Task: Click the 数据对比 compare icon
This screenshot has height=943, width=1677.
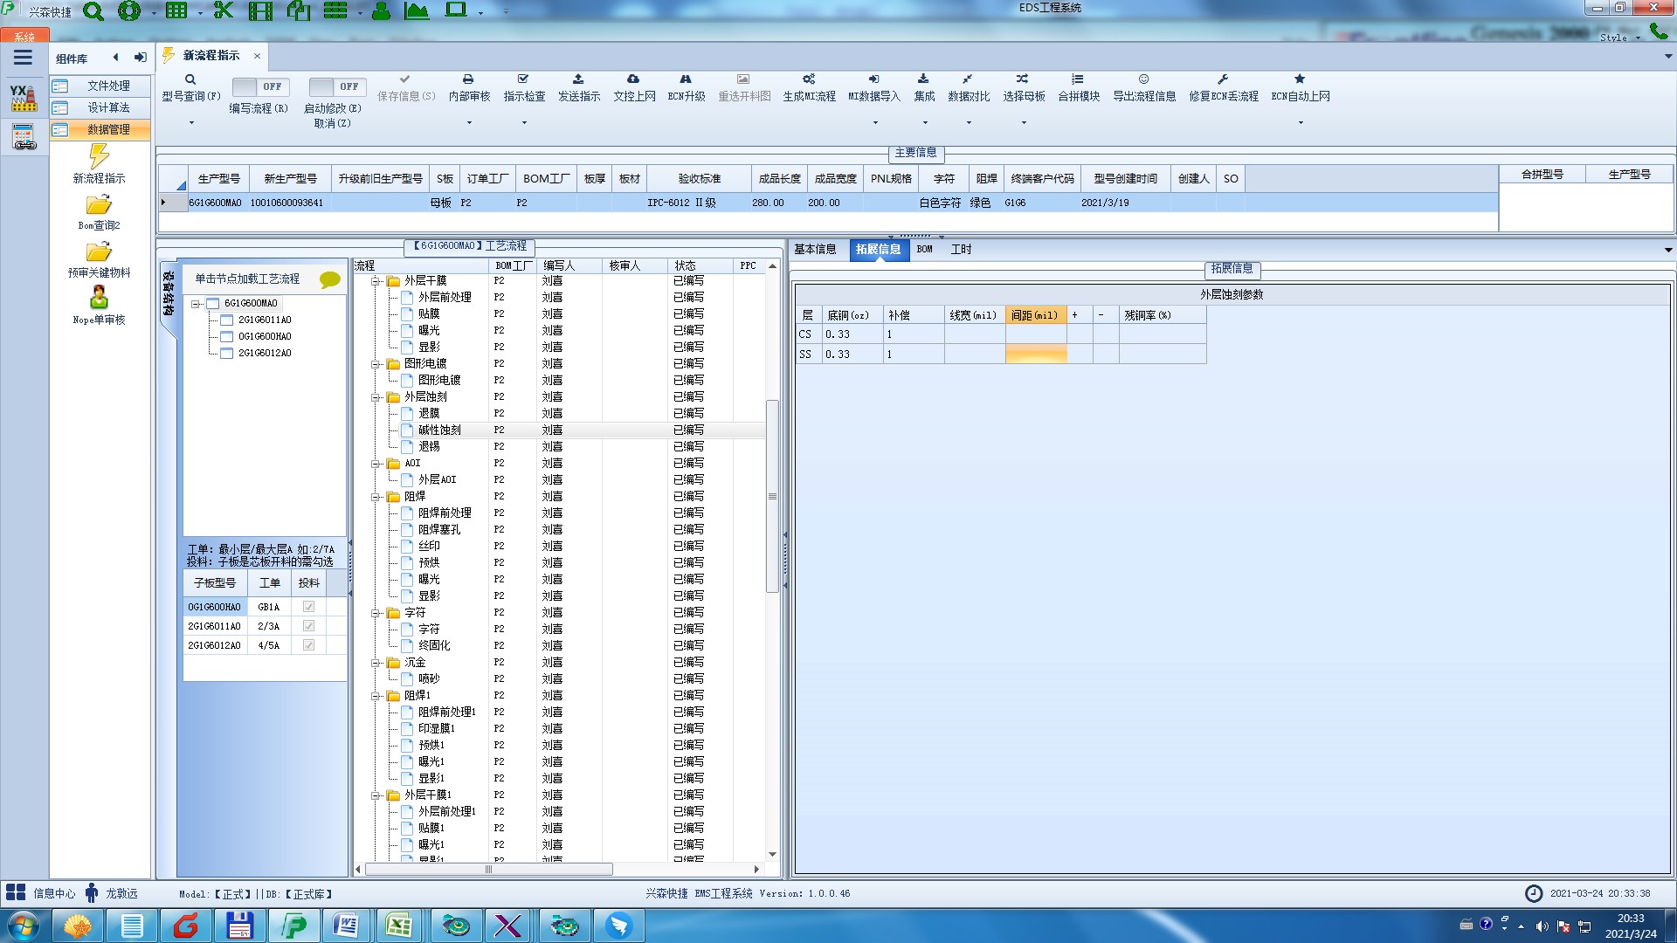Action: pyautogui.click(x=968, y=79)
